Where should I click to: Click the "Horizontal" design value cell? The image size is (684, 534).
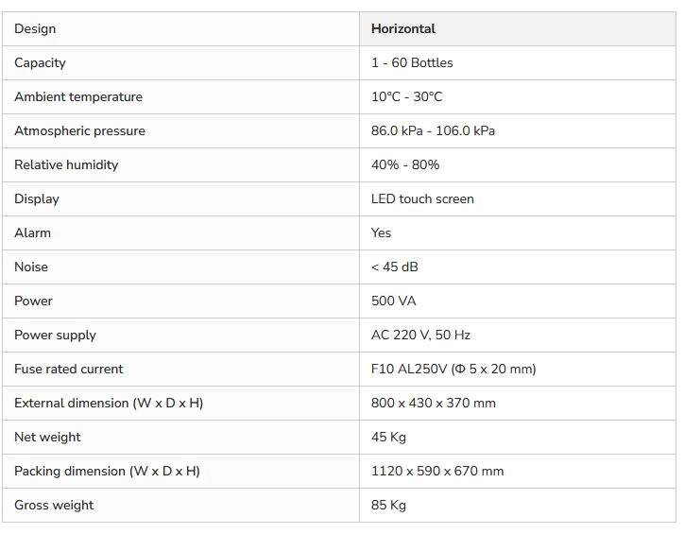click(x=403, y=29)
